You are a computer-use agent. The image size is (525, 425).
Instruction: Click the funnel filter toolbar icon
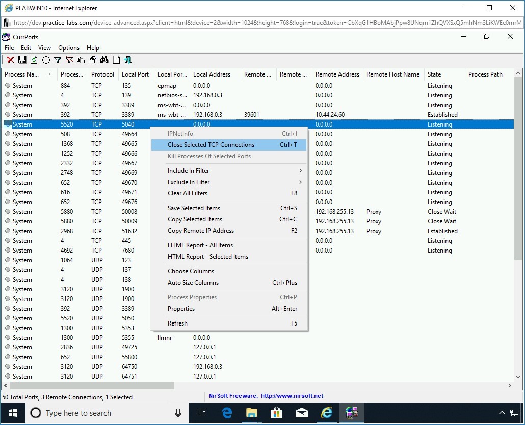tap(58, 60)
